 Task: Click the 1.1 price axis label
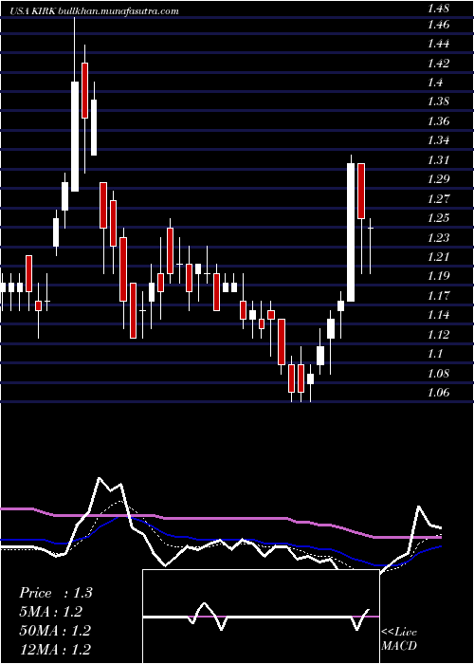tap(434, 354)
